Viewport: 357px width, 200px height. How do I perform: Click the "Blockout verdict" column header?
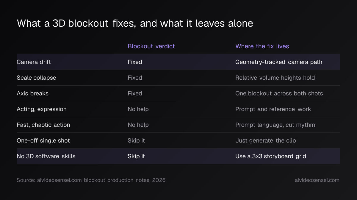tap(151, 46)
